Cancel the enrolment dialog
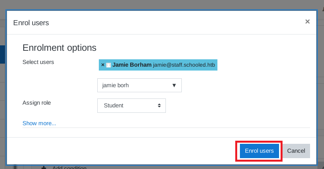This screenshot has height=169, width=324. (296, 151)
